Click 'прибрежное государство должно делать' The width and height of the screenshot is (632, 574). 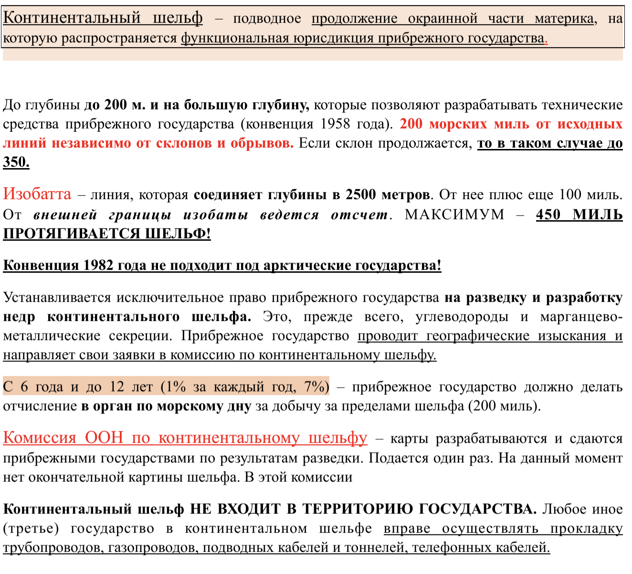(x=487, y=386)
